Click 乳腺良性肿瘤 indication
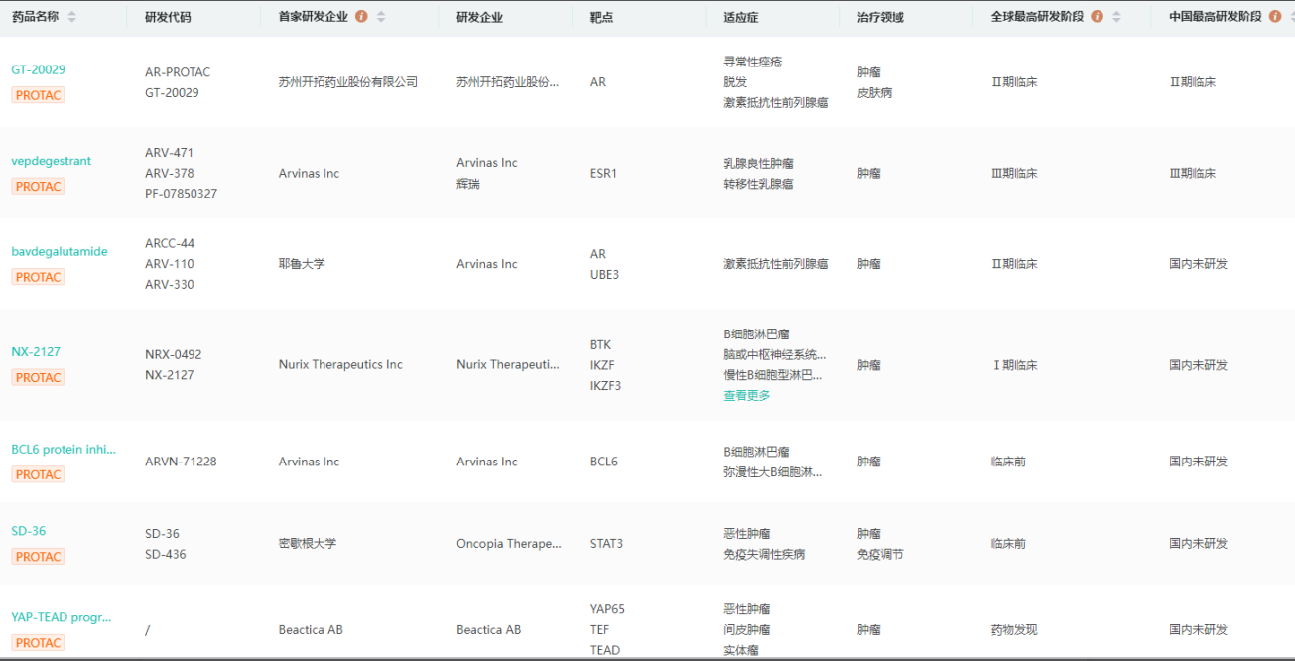The width and height of the screenshot is (1295, 661). pos(759,164)
